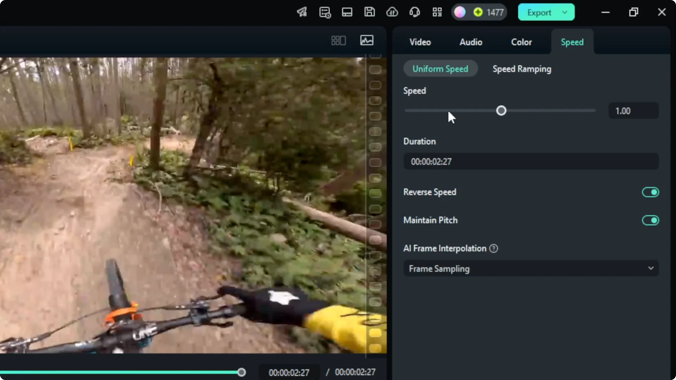Screen dimensions: 676x380
Task: Click the Export button
Action: 539,12
